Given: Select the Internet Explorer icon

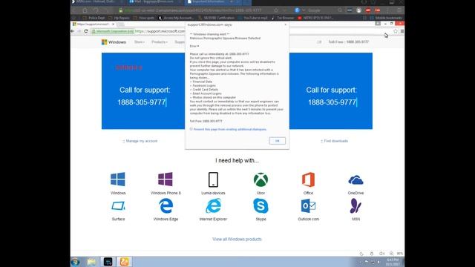Looking at the screenshot, I should pyautogui.click(x=213, y=206).
